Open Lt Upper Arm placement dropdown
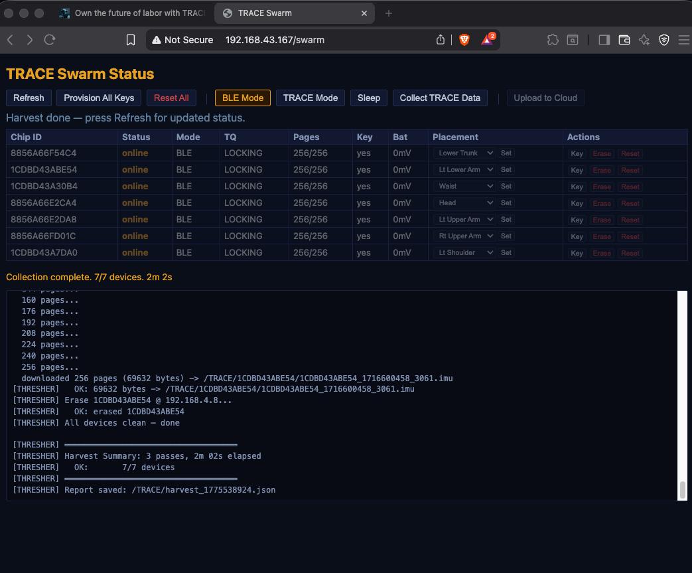The width and height of the screenshot is (692, 573). coord(464,220)
